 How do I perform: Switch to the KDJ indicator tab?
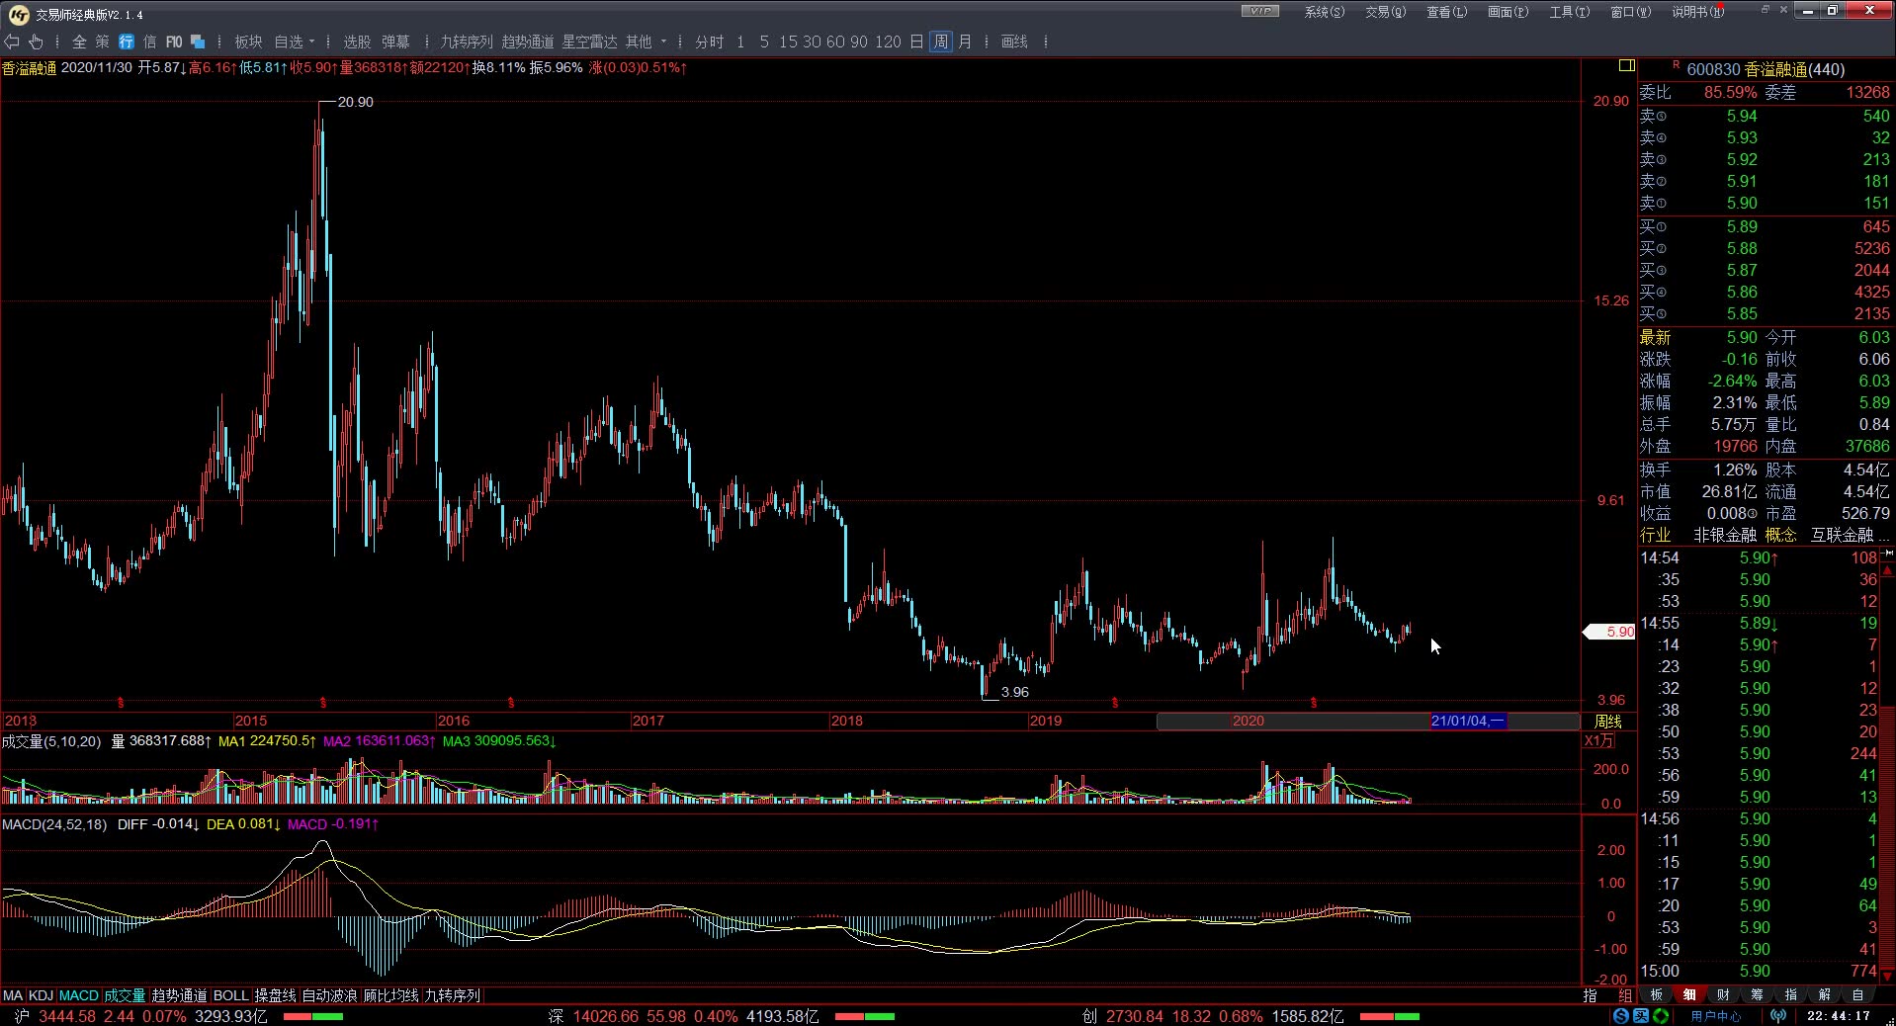[x=41, y=995]
